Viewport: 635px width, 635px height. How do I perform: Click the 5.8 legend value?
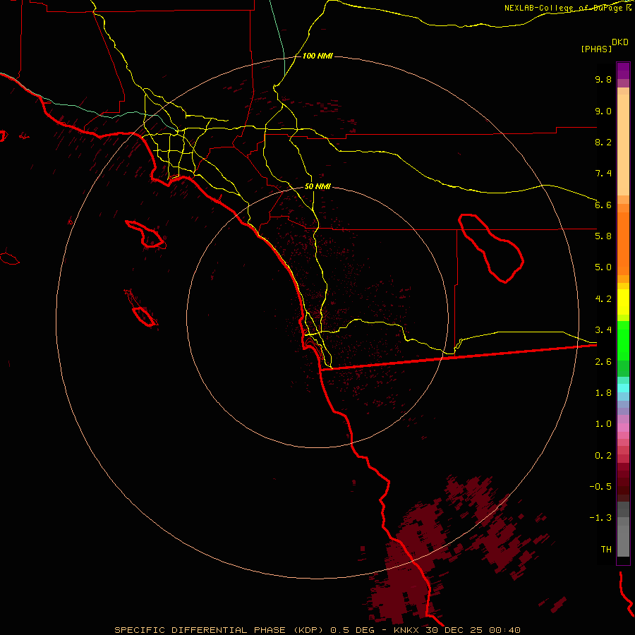click(x=603, y=236)
